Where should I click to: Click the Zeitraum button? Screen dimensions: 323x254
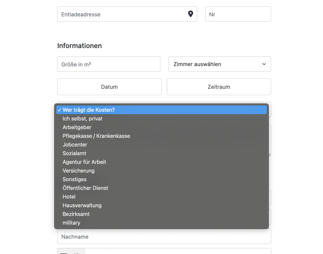tap(219, 87)
